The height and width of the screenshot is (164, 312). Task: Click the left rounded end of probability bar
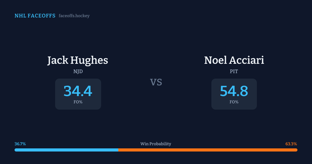pyautogui.click(x=16, y=150)
